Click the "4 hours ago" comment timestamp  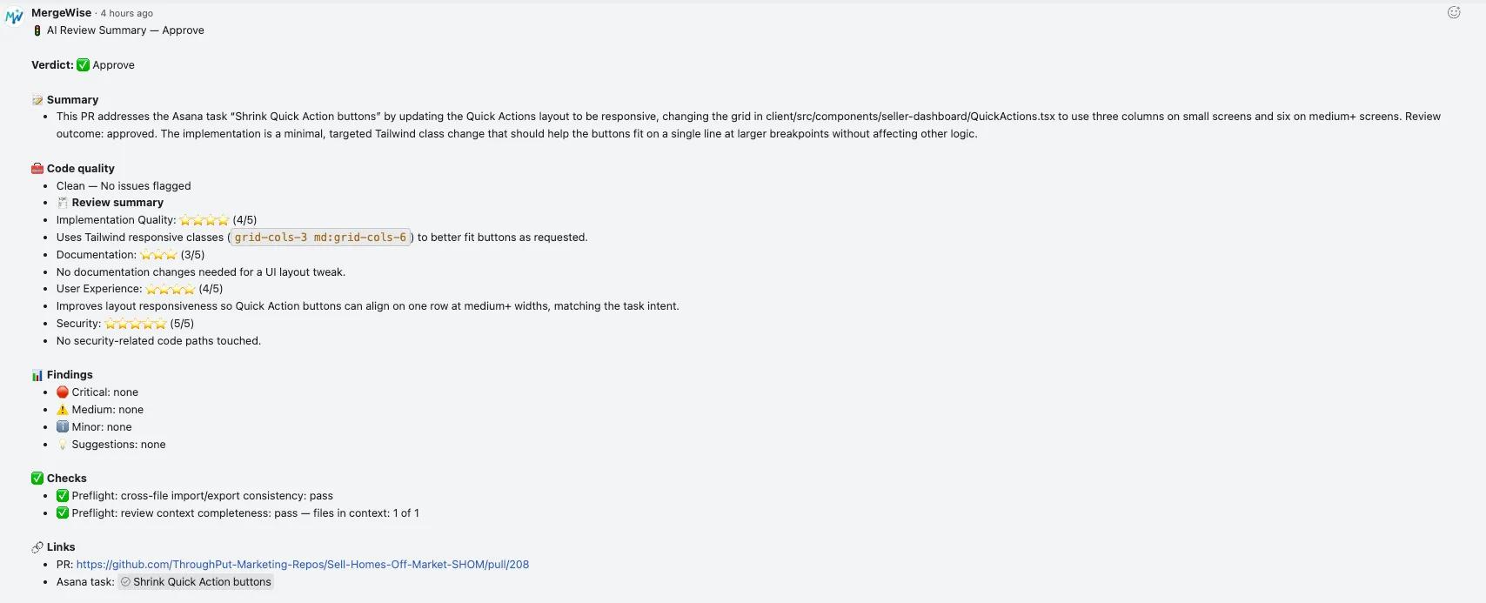pos(126,14)
